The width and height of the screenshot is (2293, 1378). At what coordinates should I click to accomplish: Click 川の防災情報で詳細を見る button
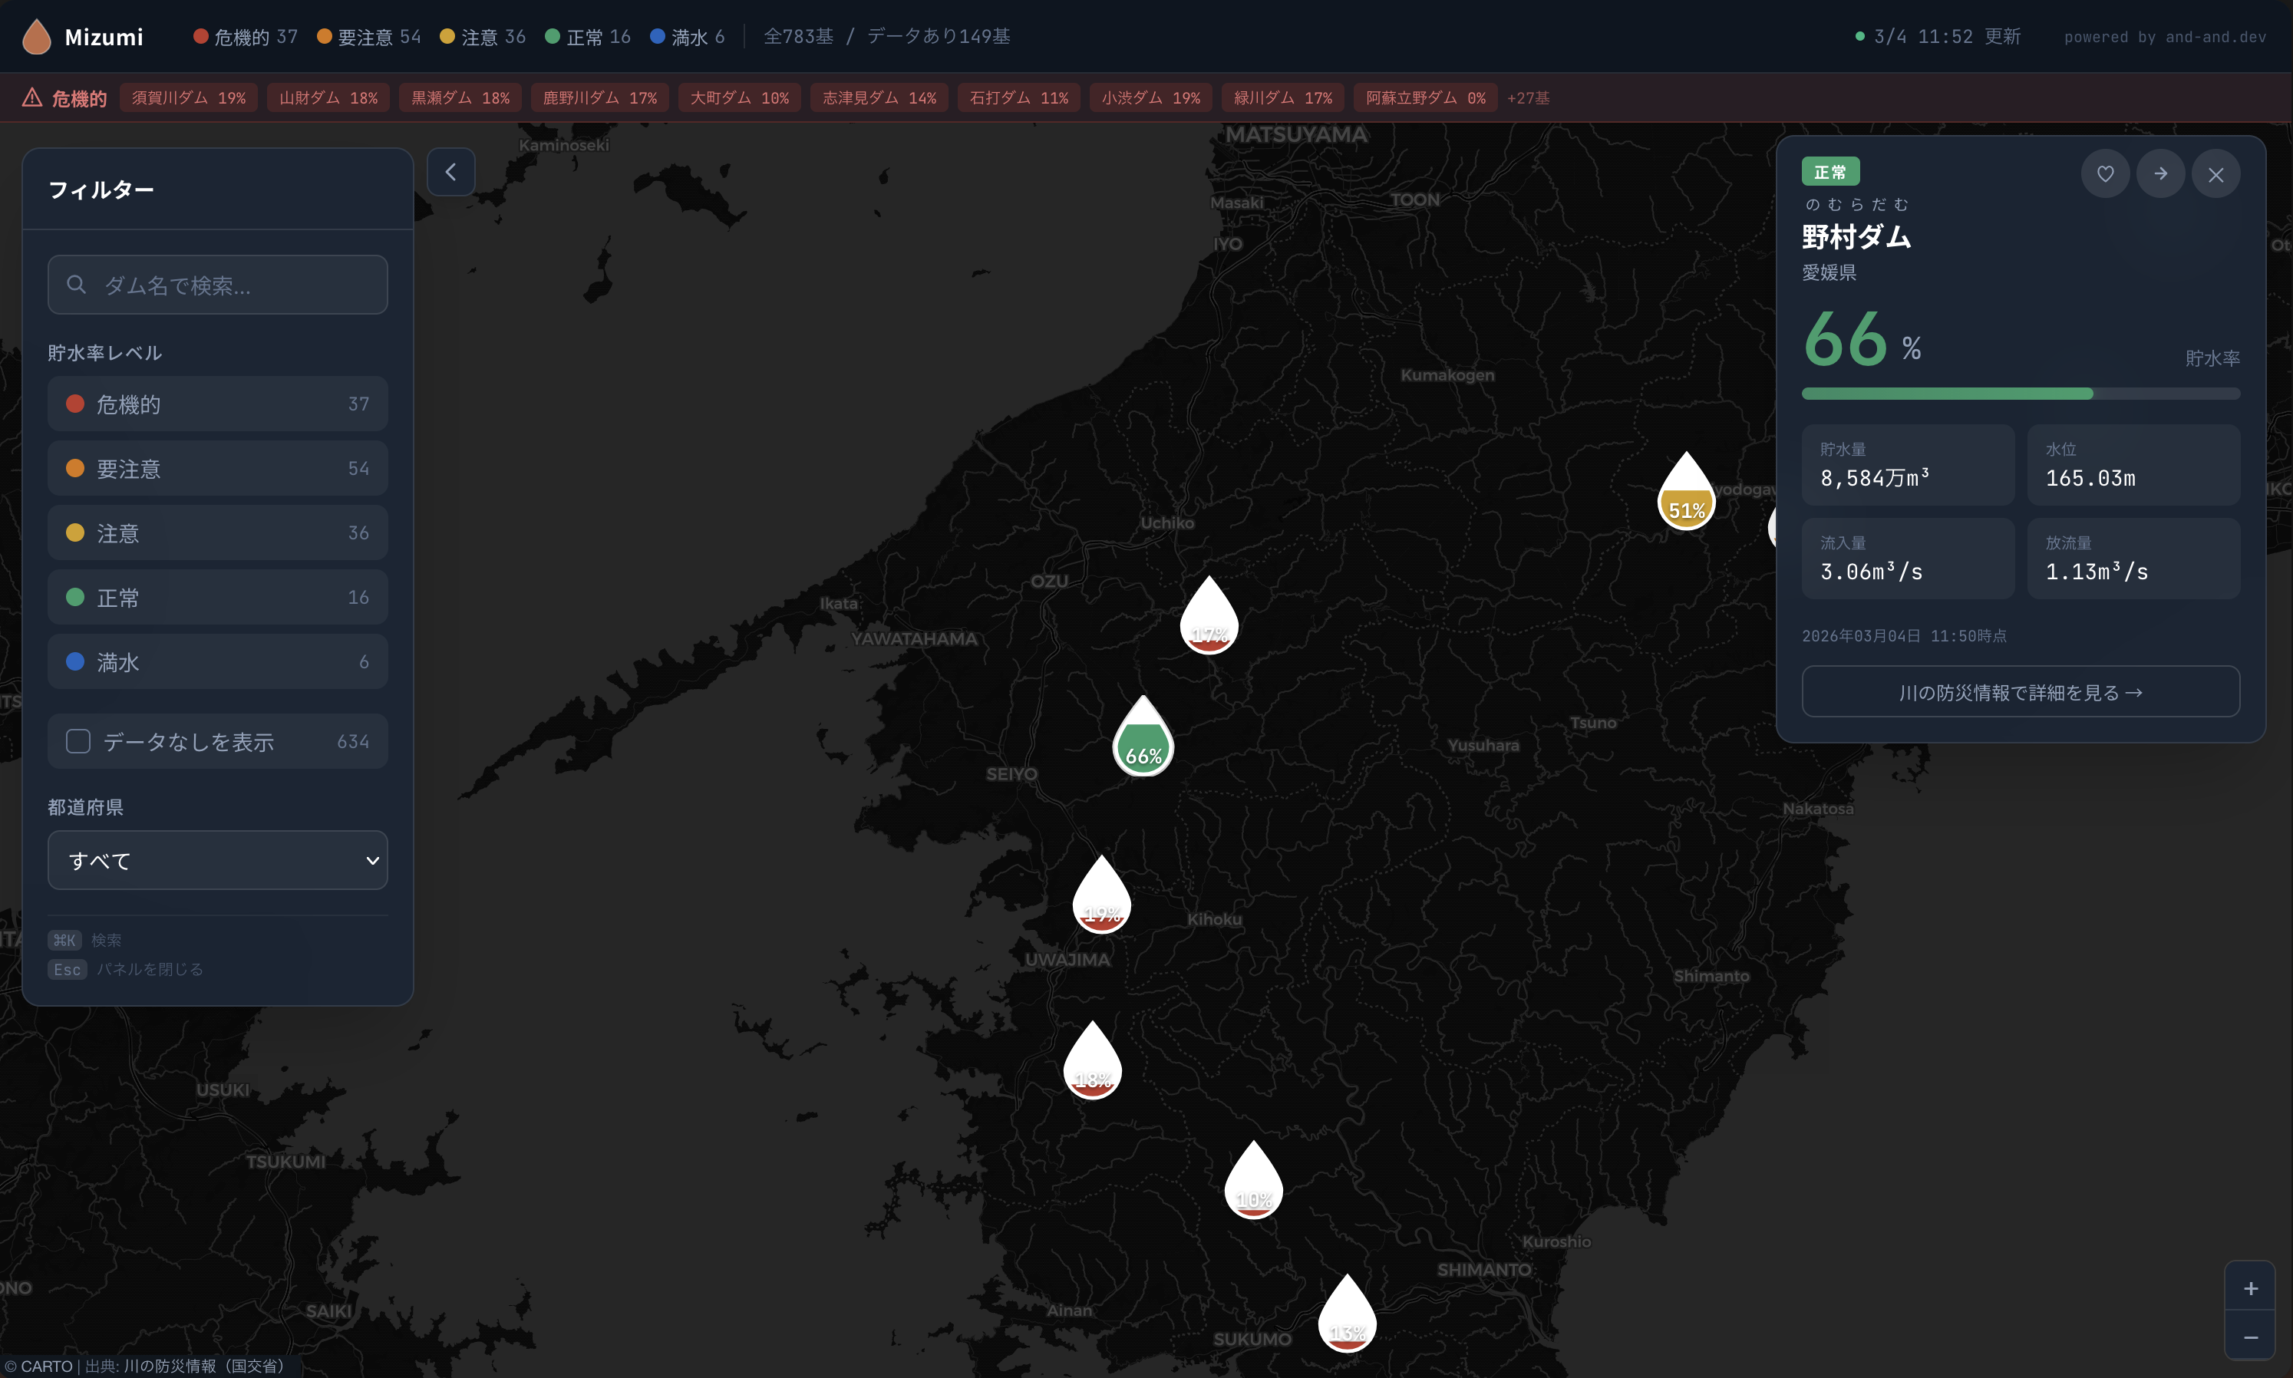[2020, 692]
